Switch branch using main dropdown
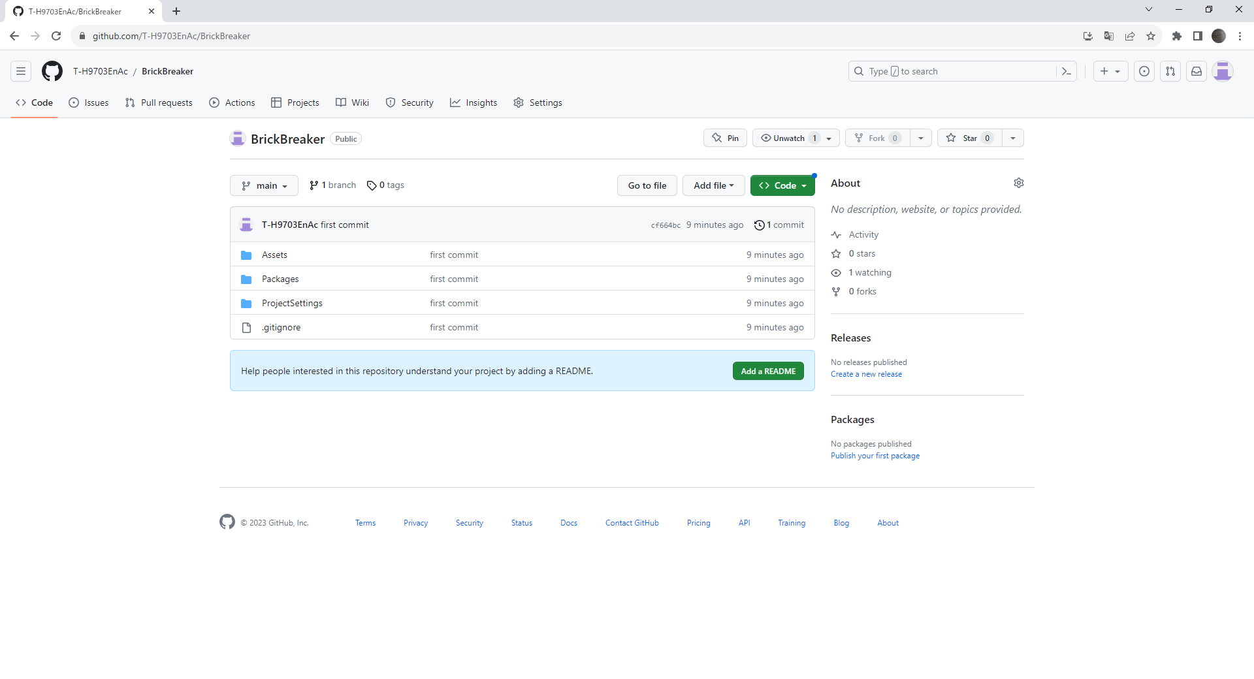Screen dimensions: 1254x679 264,185
